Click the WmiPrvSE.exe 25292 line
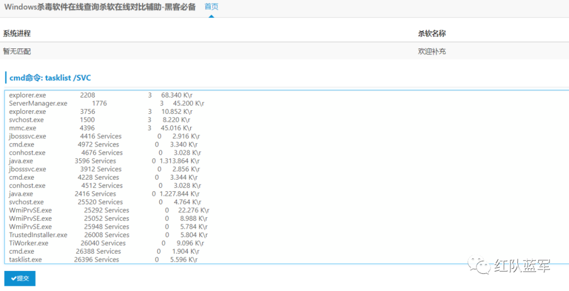This screenshot has width=569, height=291. click(109, 210)
